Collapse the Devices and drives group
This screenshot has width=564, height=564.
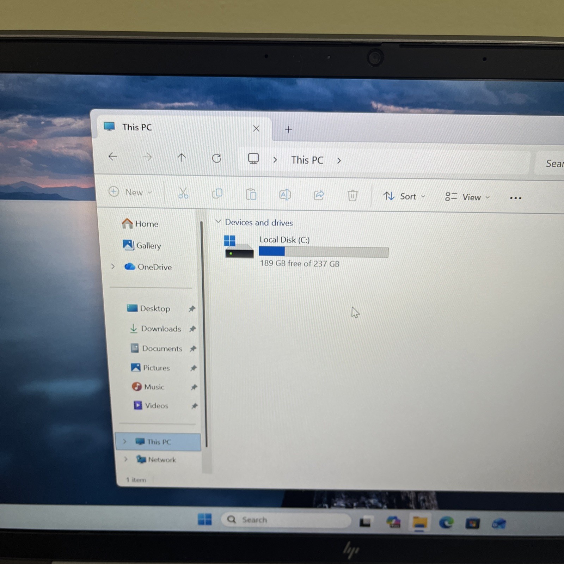218,221
